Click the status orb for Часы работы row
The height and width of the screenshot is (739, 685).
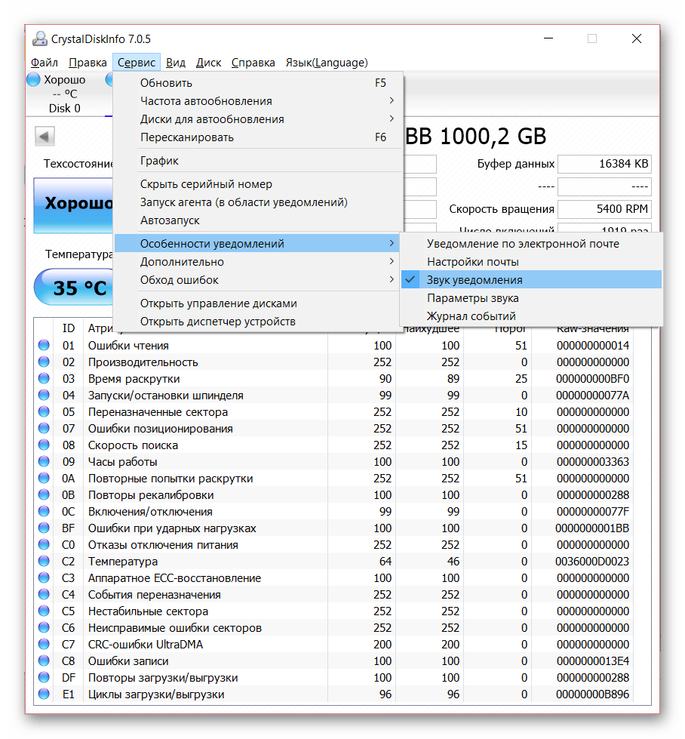click(44, 462)
